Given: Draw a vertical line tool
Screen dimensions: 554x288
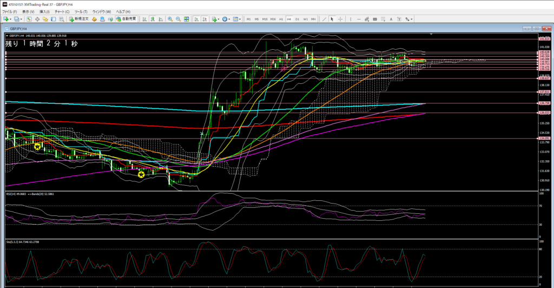Looking at the screenshot, I should [x=351, y=19].
